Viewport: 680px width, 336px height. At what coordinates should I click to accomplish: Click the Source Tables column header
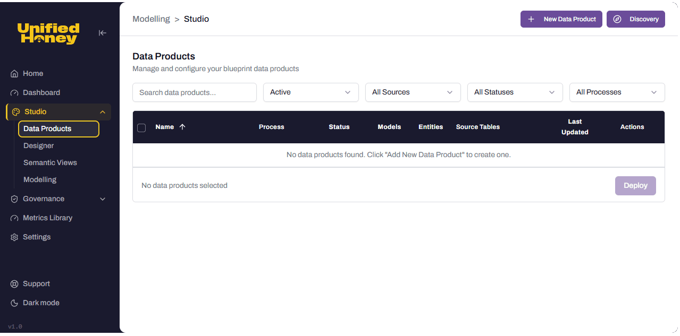(478, 127)
